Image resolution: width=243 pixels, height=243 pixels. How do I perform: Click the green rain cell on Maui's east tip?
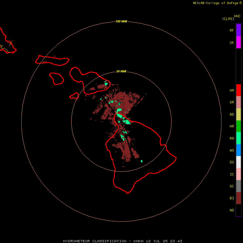pos(106,84)
